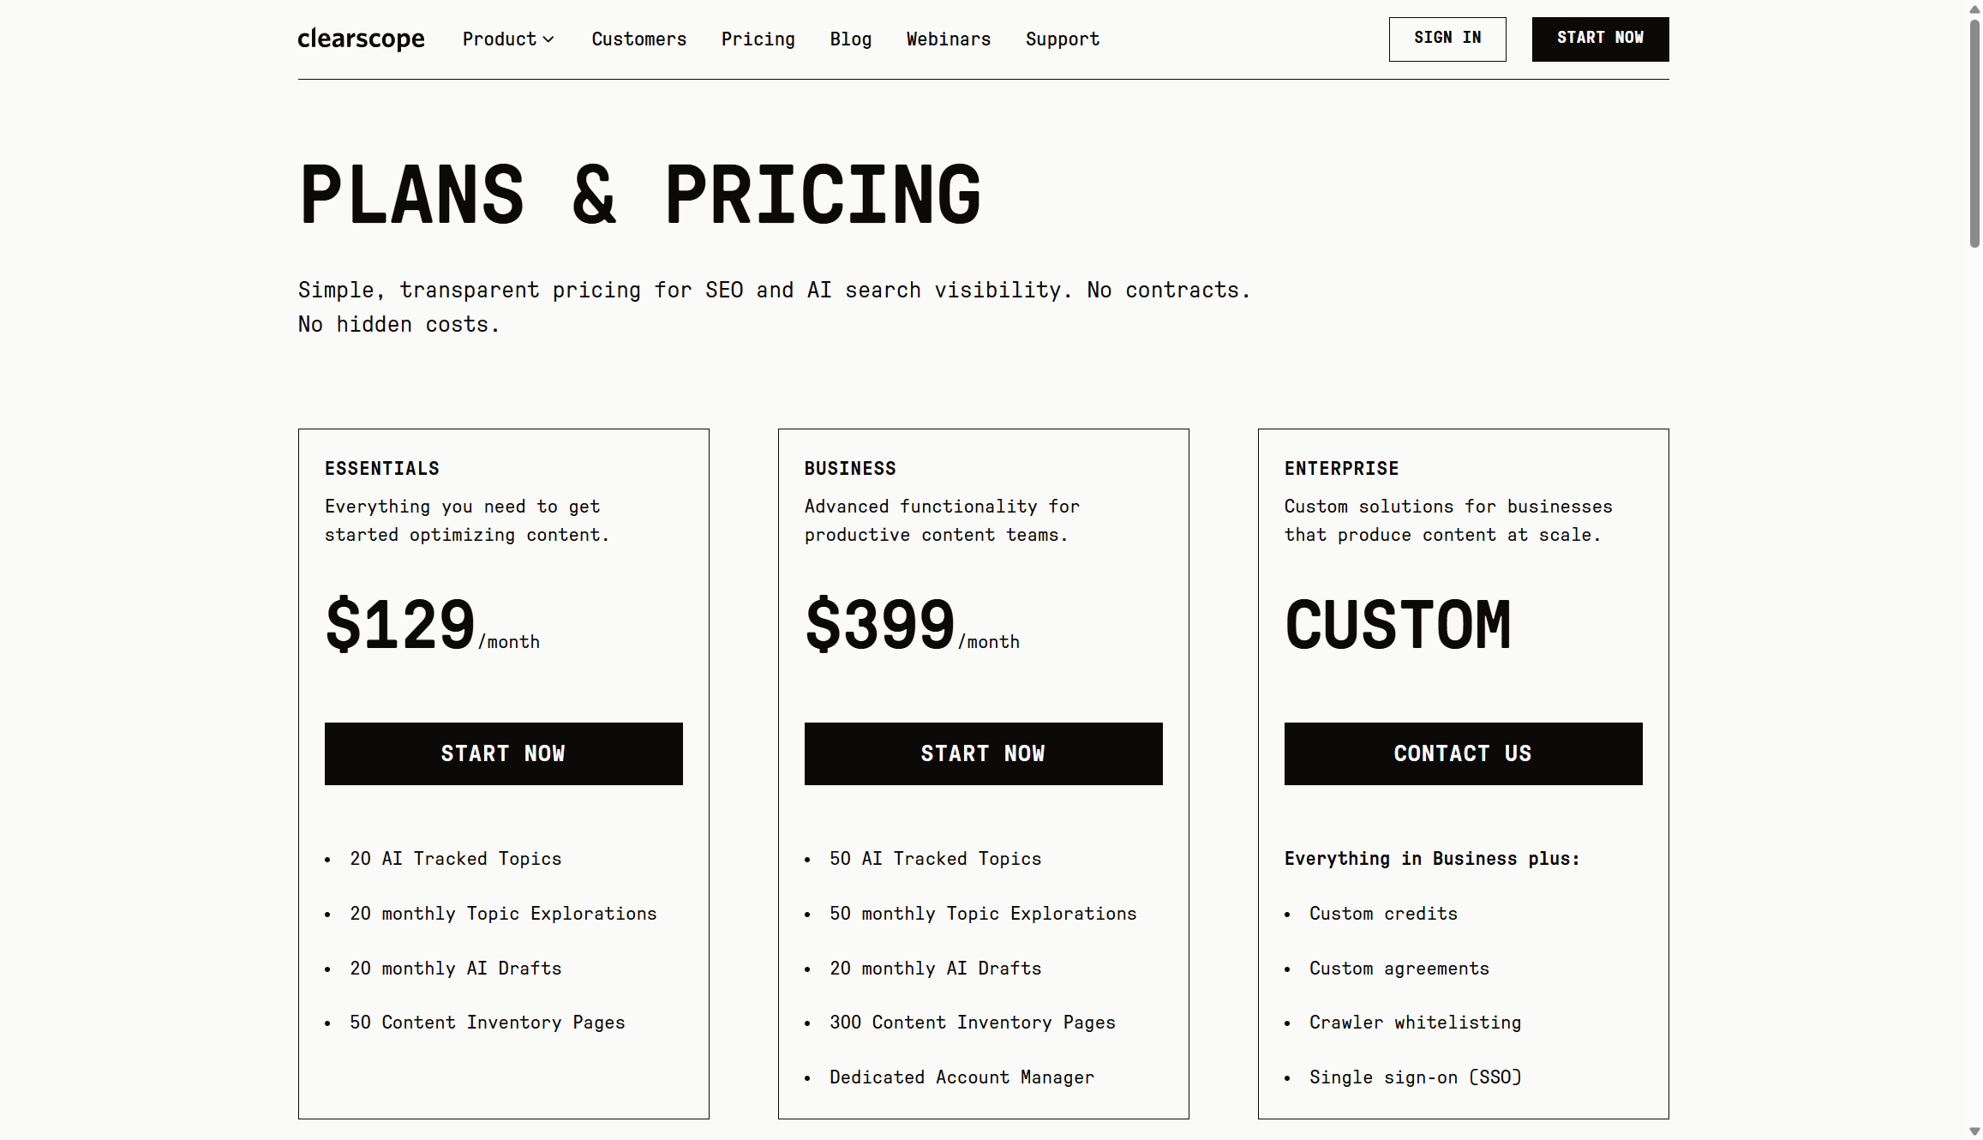1983x1140 pixels.
Task: Navigate to the Webinars page
Action: coord(948,39)
